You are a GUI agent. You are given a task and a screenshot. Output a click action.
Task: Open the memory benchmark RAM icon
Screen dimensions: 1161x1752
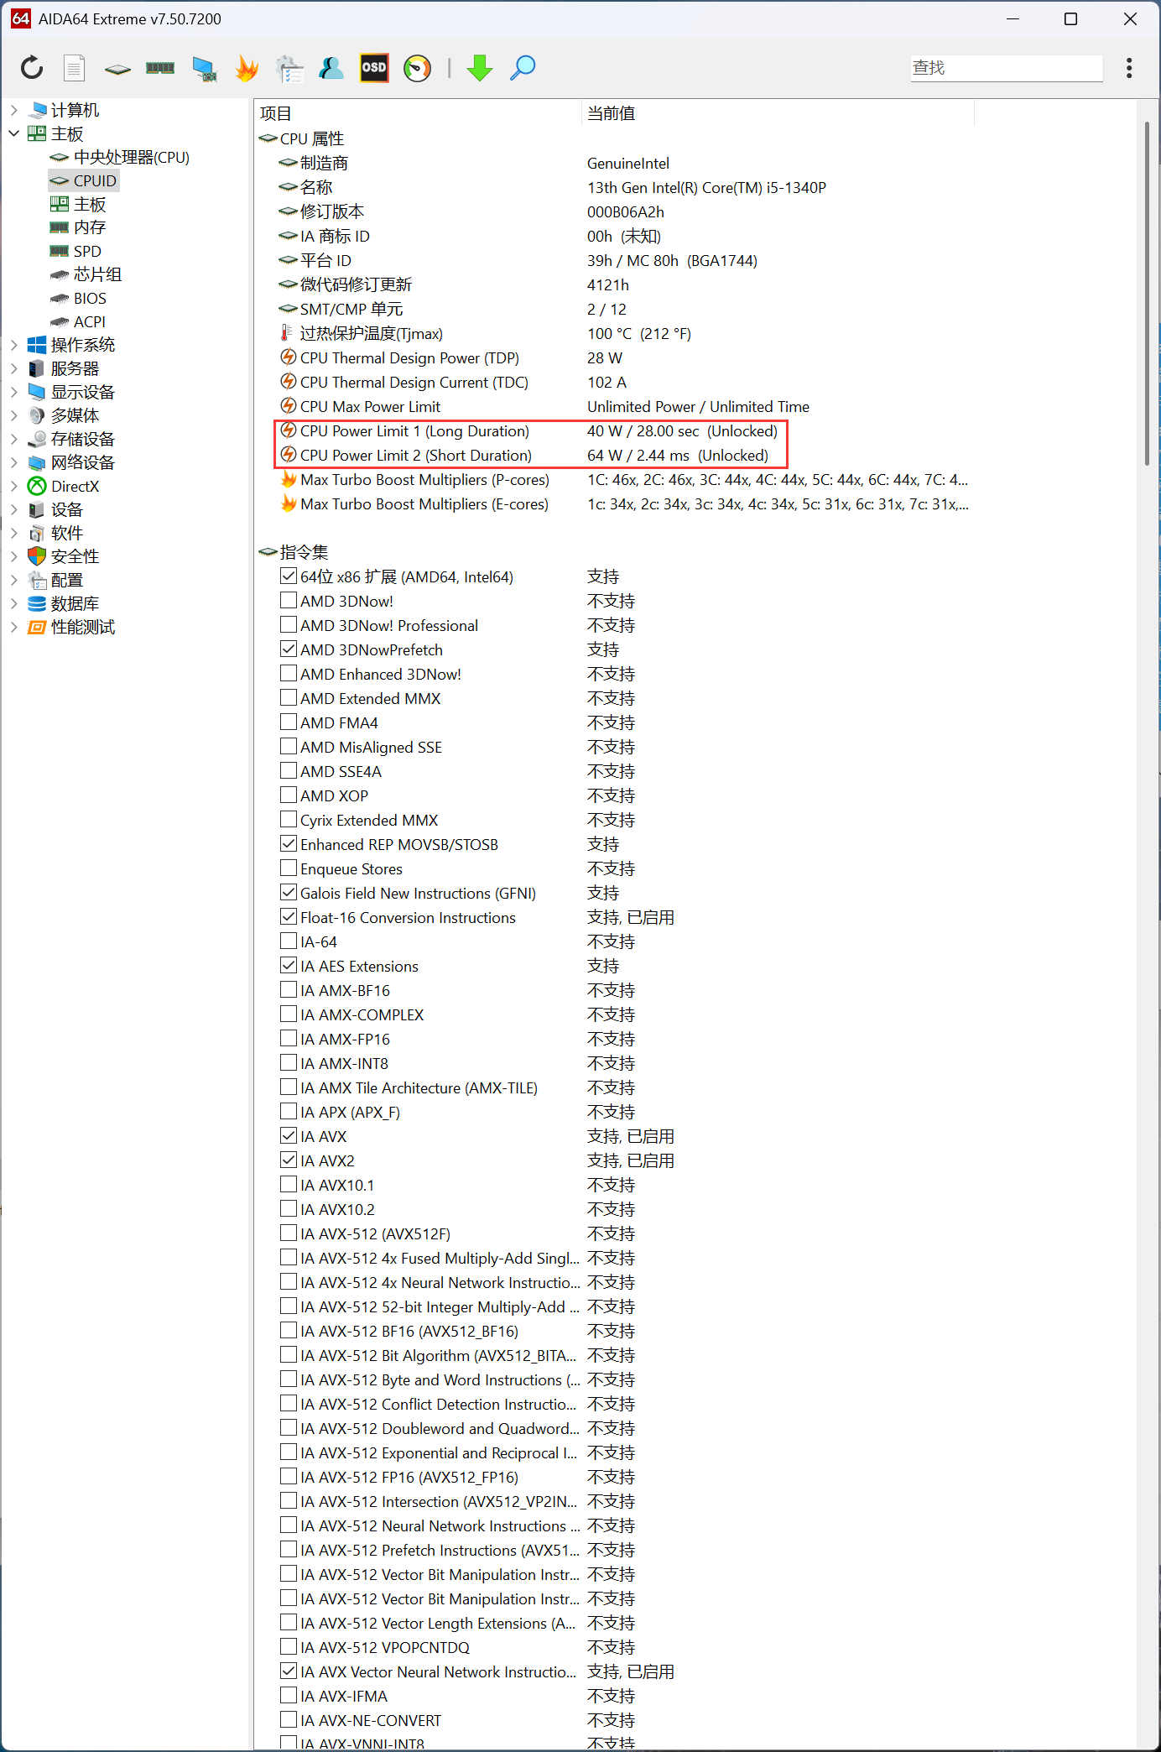pyautogui.click(x=160, y=68)
